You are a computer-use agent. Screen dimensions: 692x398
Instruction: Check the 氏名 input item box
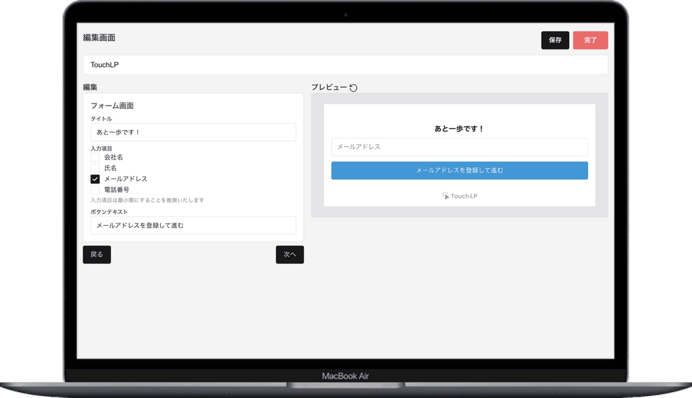click(95, 168)
